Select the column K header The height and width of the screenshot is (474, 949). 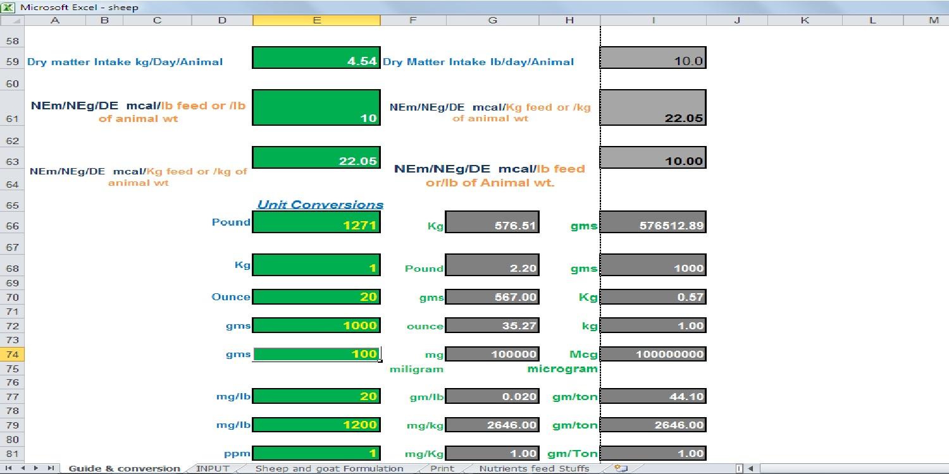coord(805,20)
